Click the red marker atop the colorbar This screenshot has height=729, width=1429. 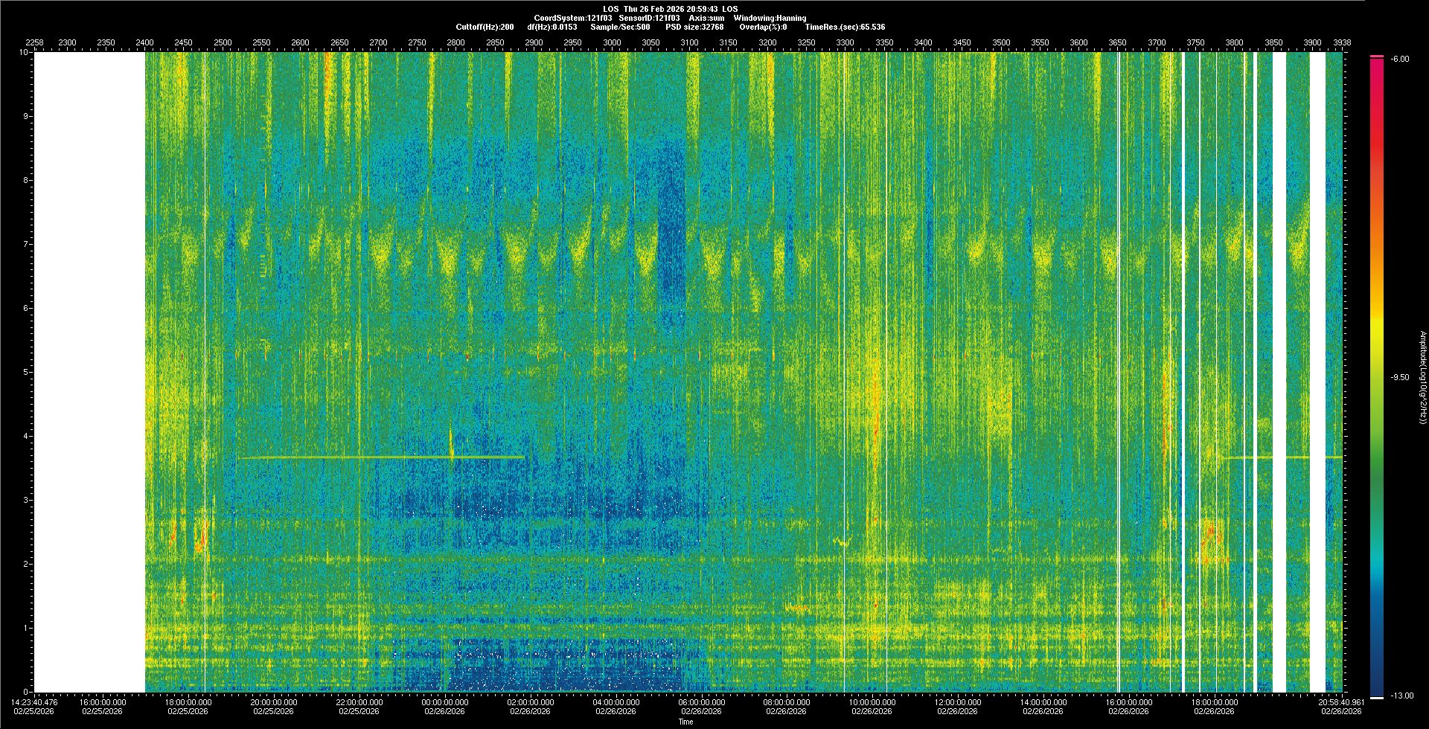point(1377,57)
